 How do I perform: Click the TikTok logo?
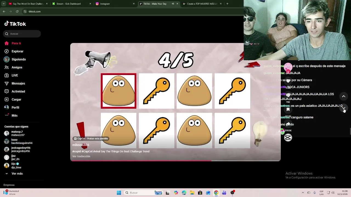(15, 24)
